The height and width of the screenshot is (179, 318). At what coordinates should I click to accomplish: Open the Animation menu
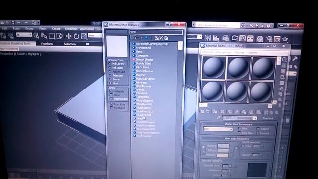(x=87, y=29)
